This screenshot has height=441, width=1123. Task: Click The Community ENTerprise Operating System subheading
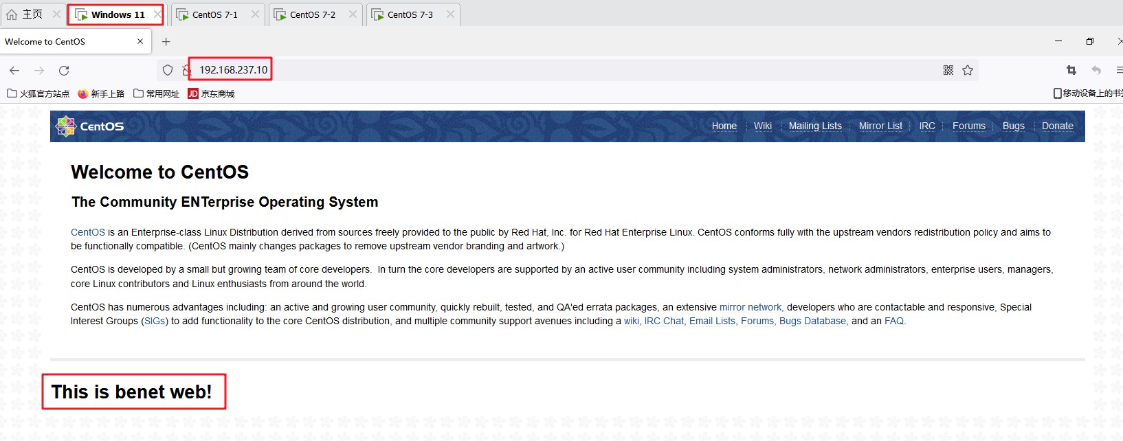[225, 202]
